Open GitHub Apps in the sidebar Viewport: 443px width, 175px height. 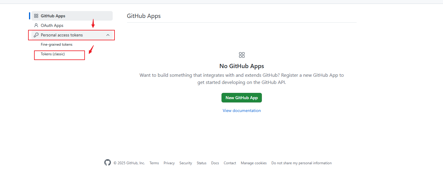[x=72, y=16]
